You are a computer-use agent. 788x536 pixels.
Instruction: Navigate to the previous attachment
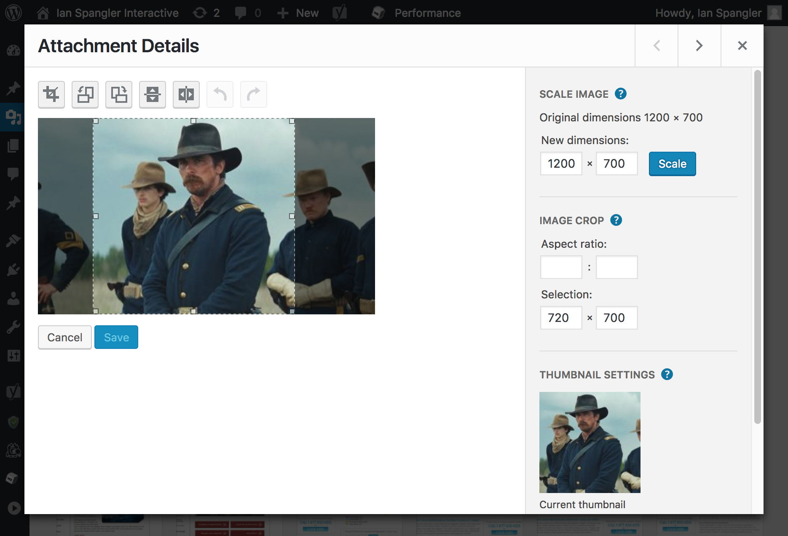coord(656,46)
